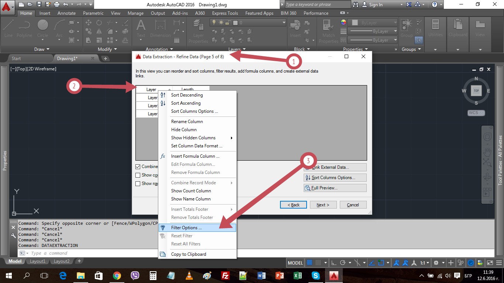Screen dimensions: 504x283
Task: Select Hide Column from context menu
Action: click(x=184, y=130)
